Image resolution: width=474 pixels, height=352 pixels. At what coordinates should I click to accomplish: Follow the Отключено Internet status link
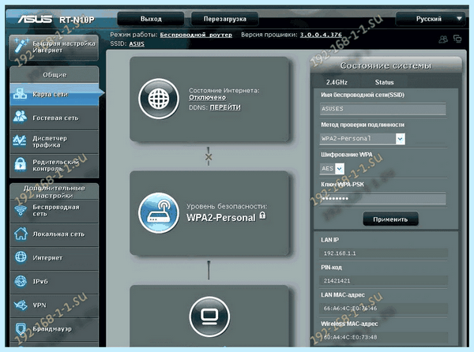[x=207, y=98]
